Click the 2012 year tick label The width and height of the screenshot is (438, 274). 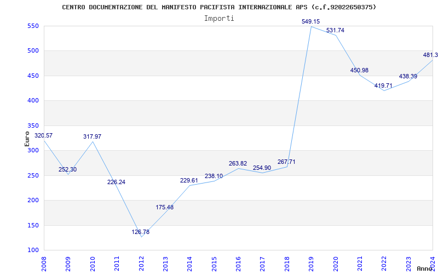141,264
